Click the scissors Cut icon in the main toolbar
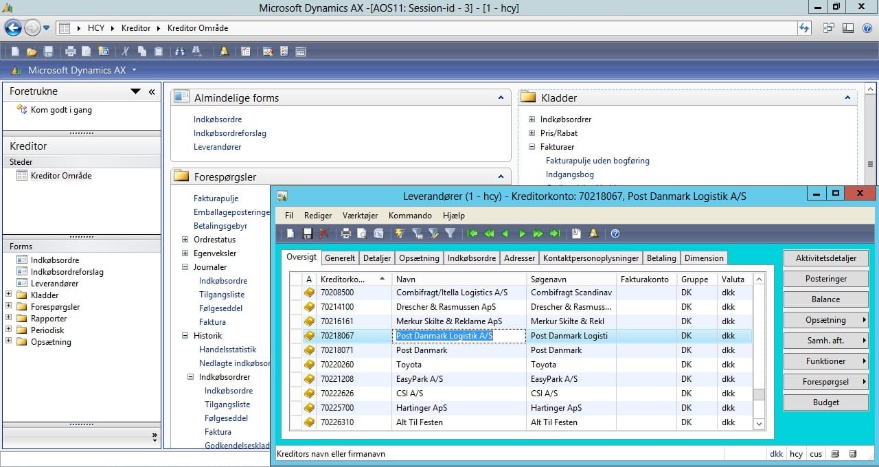 point(126,52)
